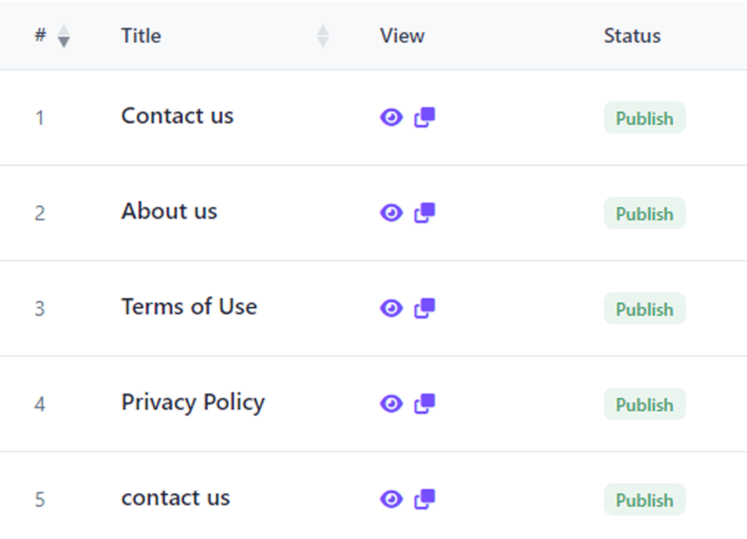Viewport: 747px width, 539px height.
Task: Click the Publish badge for About us
Action: click(644, 213)
